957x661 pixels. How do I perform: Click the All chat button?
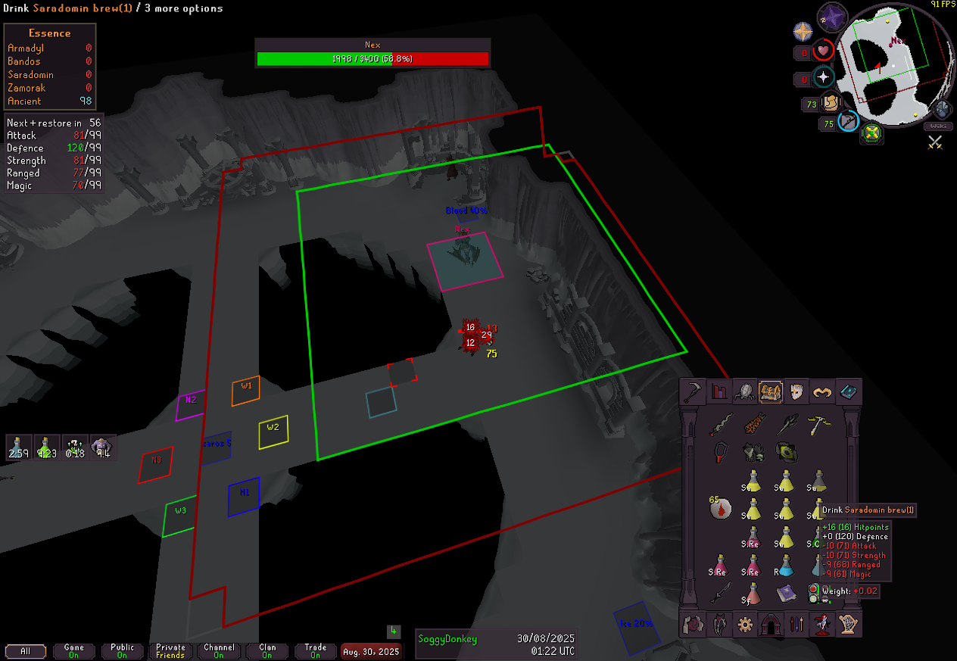[26, 651]
